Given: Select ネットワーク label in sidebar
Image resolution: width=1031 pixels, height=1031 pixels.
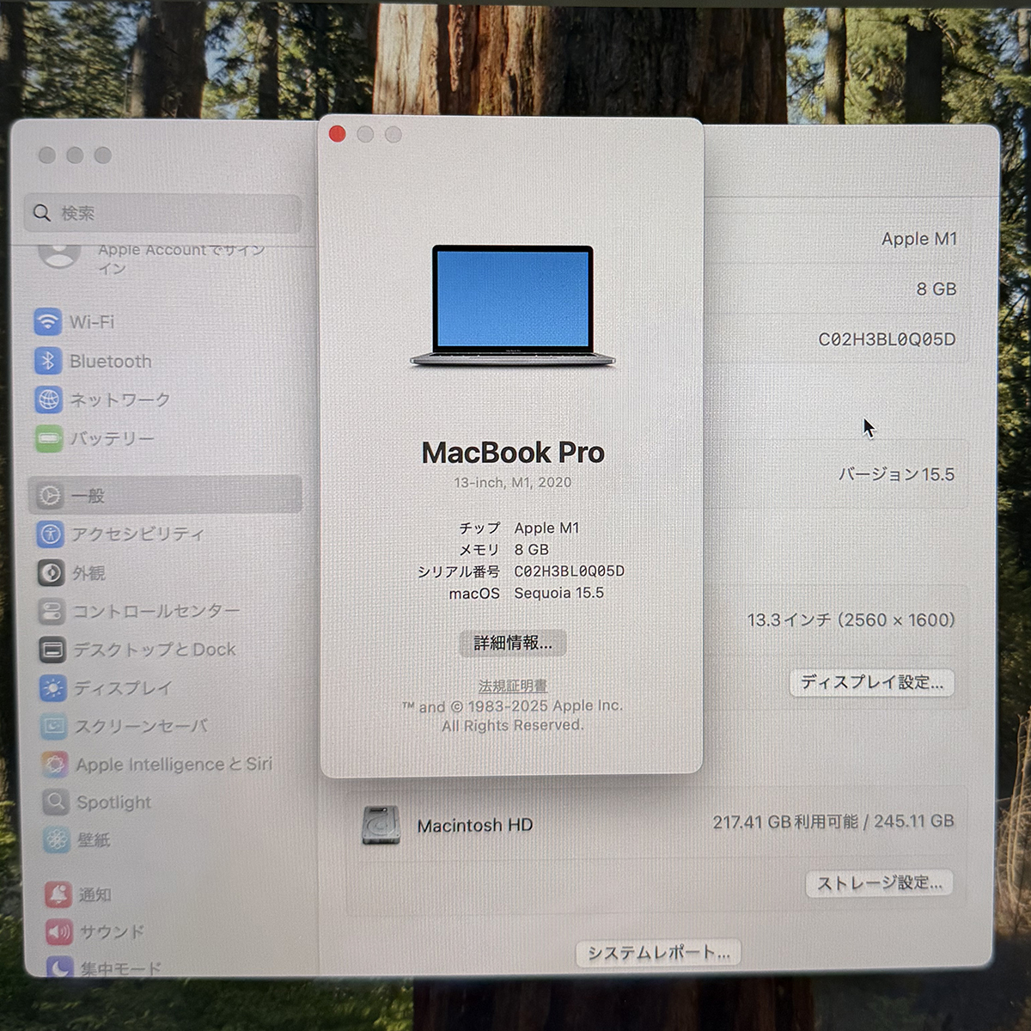Looking at the screenshot, I should point(120,400).
